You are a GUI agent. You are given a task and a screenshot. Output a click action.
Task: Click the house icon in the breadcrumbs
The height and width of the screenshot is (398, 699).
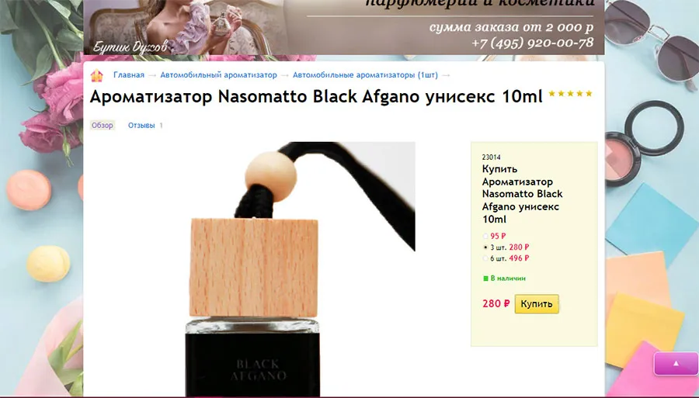(x=97, y=76)
